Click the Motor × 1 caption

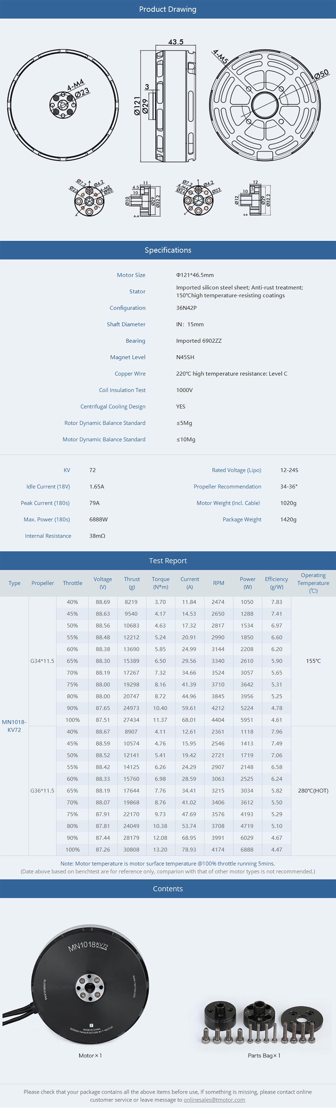[x=90, y=1055]
